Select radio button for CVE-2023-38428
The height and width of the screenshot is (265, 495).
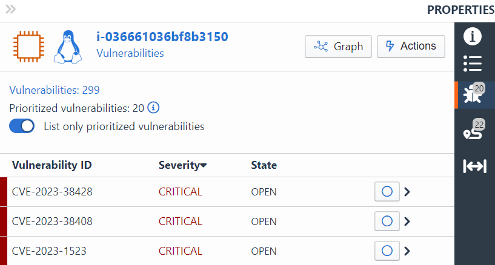click(387, 192)
